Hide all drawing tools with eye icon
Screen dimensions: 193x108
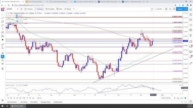point(3,64)
